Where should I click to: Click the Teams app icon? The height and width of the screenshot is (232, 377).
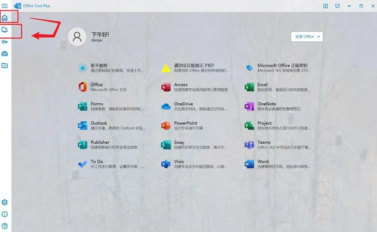coord(249,145)
